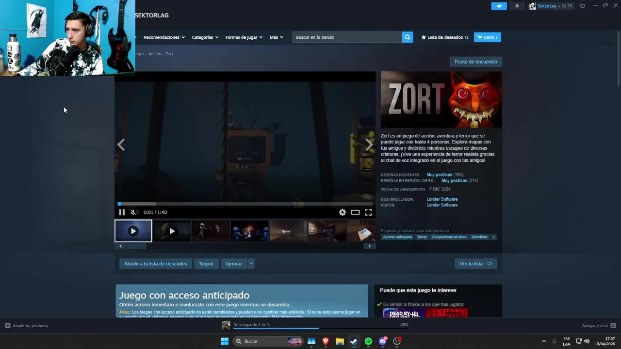This screenshot has height=349, width=621.
Task: View recent reviews 'Muy positivas (190)'
Action: 444,174
